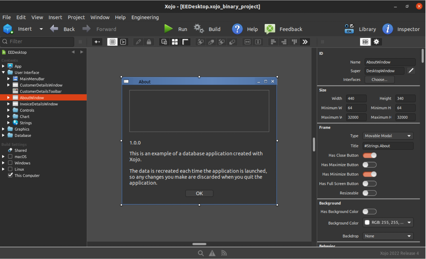Run the project with the green play icon
The height and width of the screenshot is (259, 426).
pyautogui.click(x=168, y=29)
